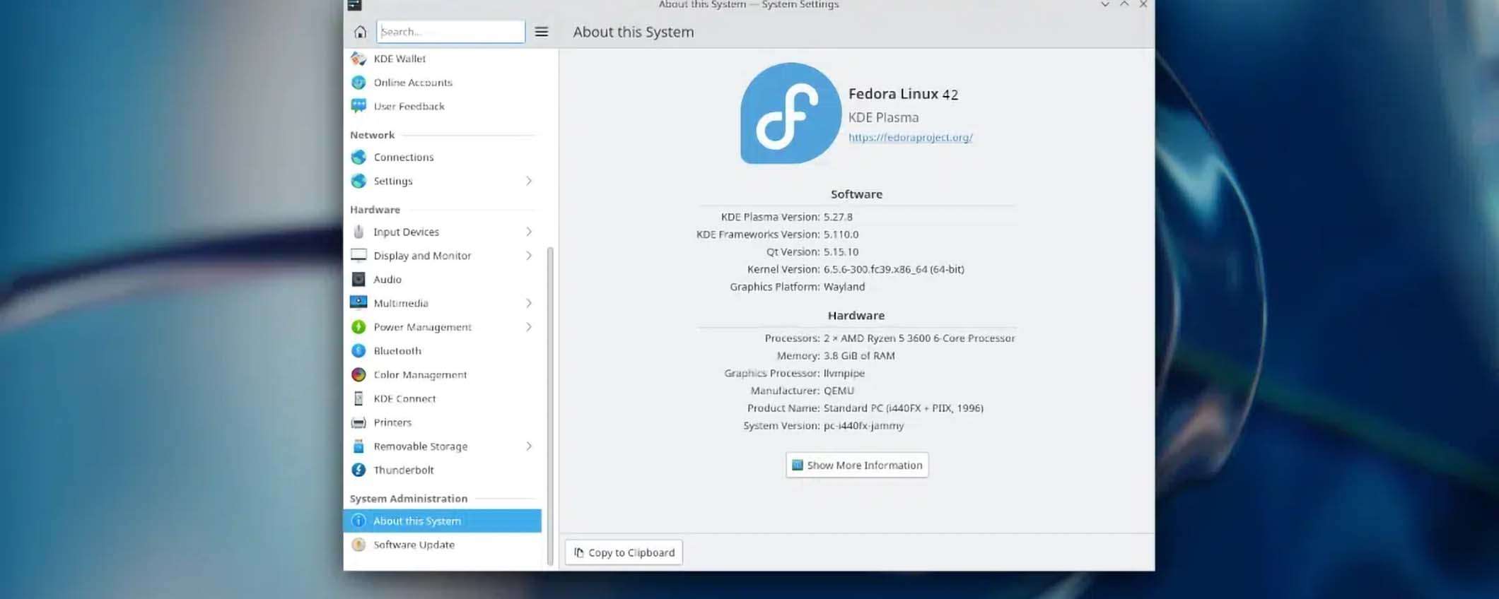The height and width of the screenshot is (599, 1499).
Task: Select the Qt Version value 5.15.10
Action: [841, 251]
